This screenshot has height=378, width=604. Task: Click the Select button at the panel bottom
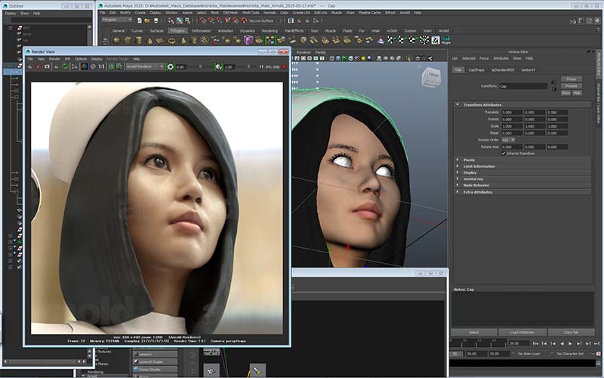[x=474, y=332]
